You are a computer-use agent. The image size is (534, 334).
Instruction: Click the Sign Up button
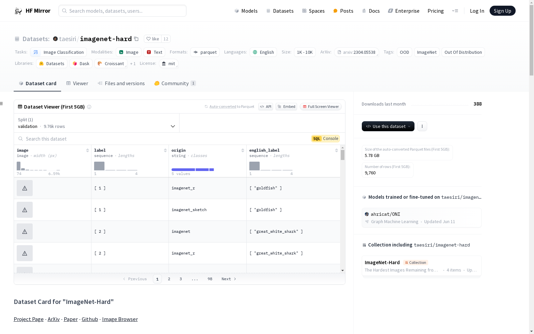pyautogui.click(x=502, y=11)
